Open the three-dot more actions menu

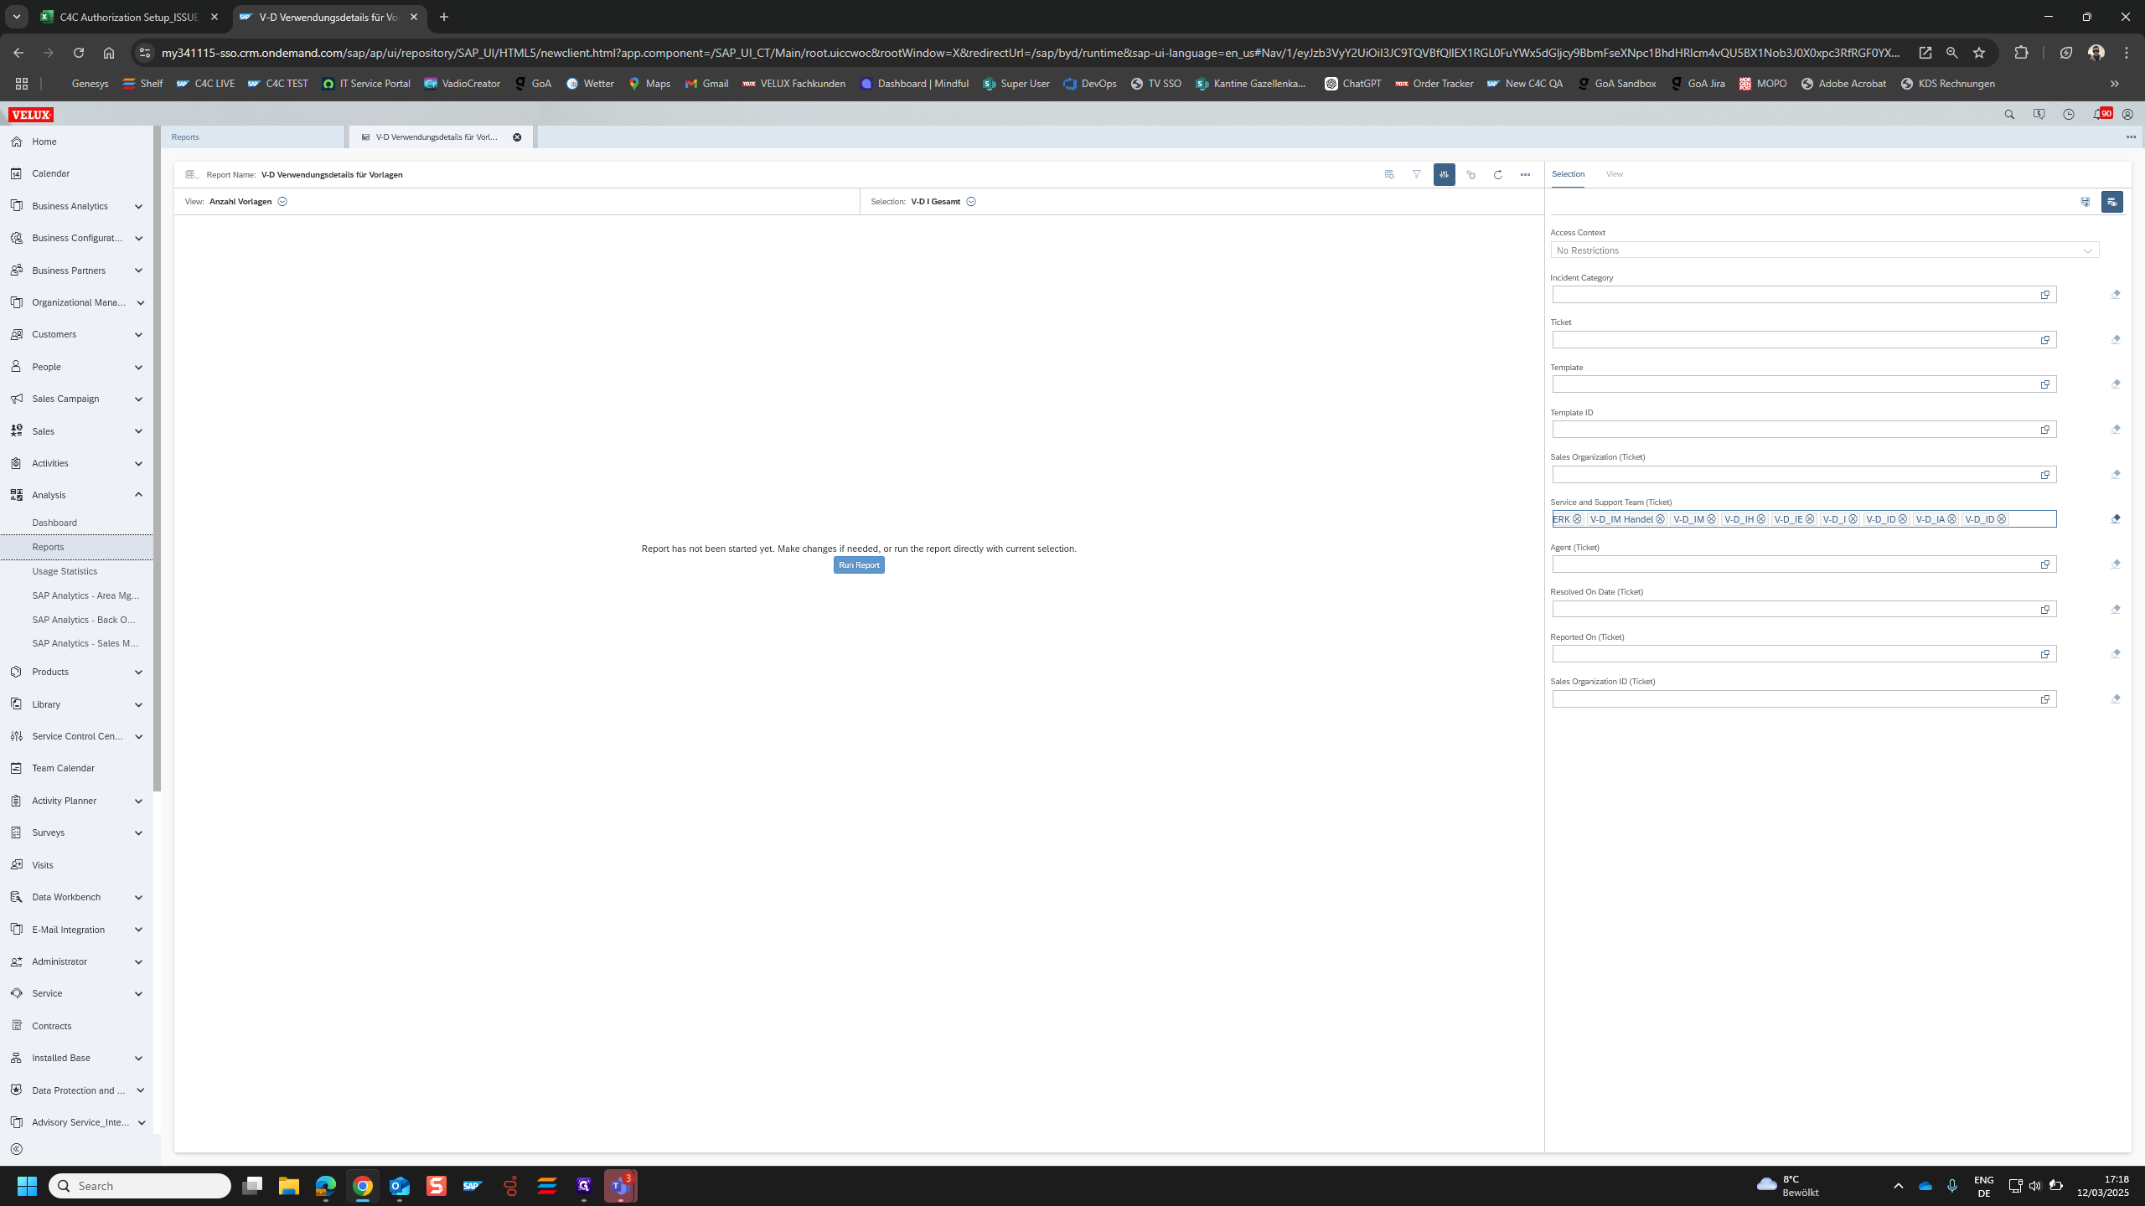(x=1525, y=174)
